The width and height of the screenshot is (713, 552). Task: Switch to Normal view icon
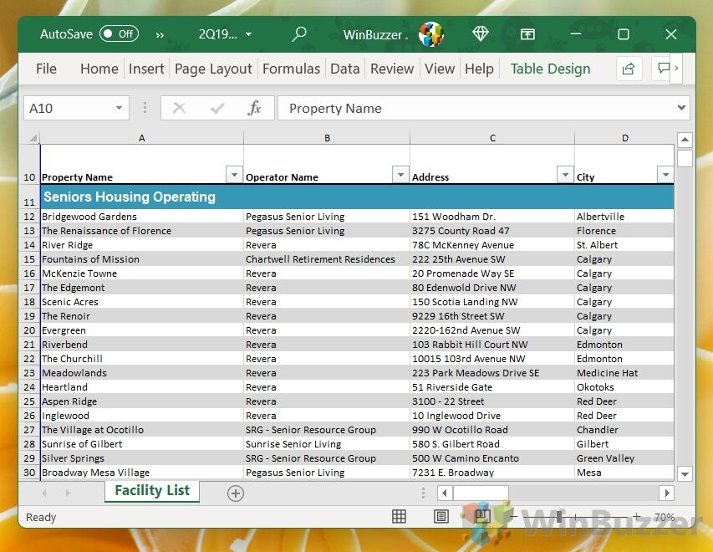coord(399,516)
